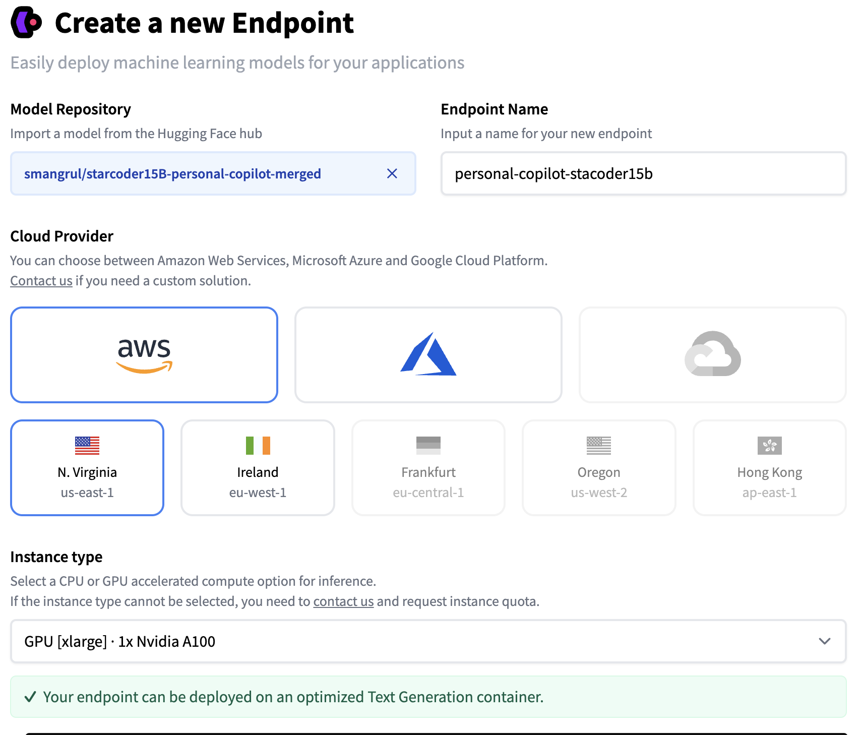
Task: Follow contact us link for instance quota
Action: pyautogui.click(x=343, y=601)
